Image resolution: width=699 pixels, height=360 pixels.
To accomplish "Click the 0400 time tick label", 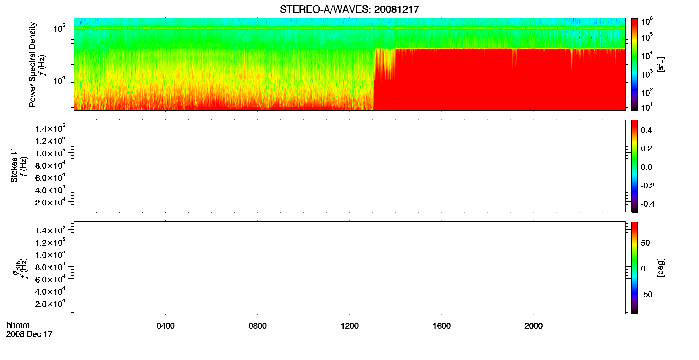I will pyautogui.click(x=166, y=326).
